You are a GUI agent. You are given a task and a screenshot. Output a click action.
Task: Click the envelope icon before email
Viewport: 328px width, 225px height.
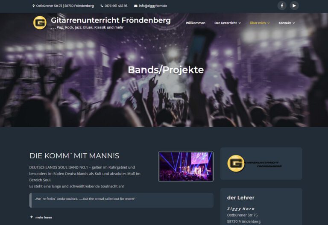pos(136,6)
